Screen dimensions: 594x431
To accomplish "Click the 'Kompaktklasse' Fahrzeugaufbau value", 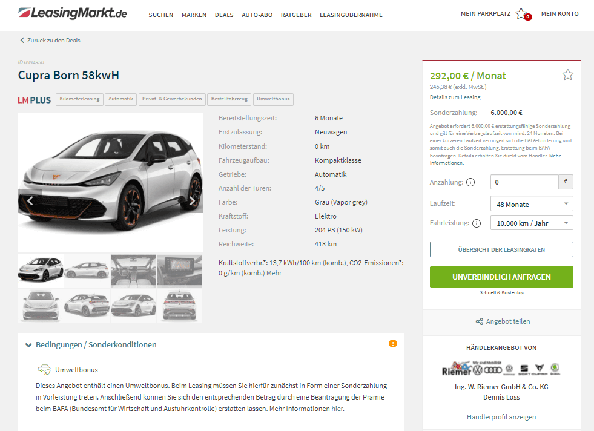I will coord(338,160).
